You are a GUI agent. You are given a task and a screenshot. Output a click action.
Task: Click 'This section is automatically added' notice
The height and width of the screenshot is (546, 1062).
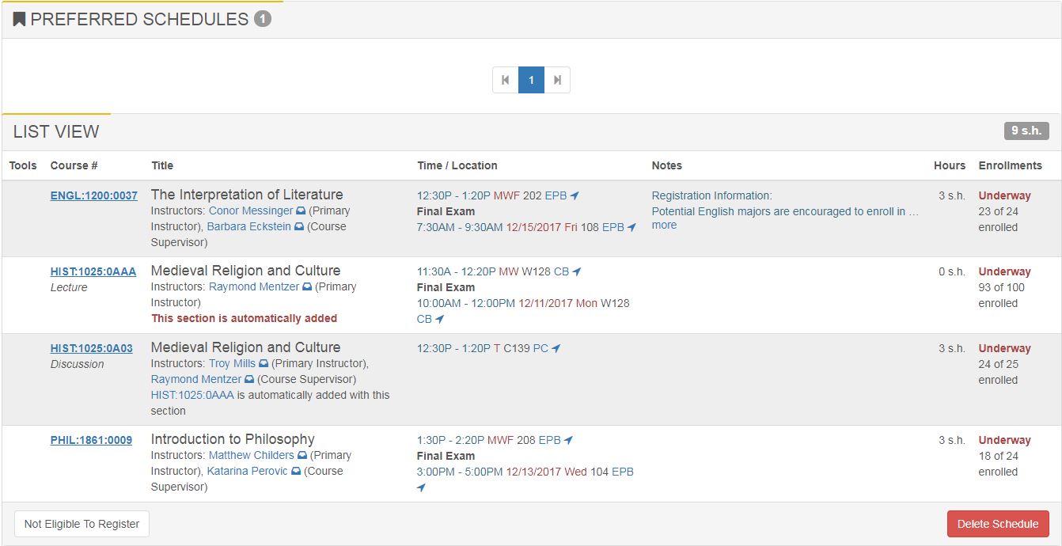[244, 318]
